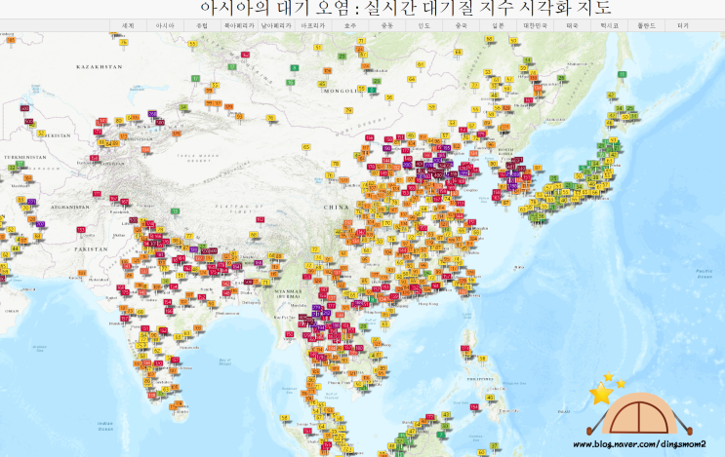Open the 북아메리카 (North America) tab
This screenshot has height=457, width=725.
coord(239,26)
